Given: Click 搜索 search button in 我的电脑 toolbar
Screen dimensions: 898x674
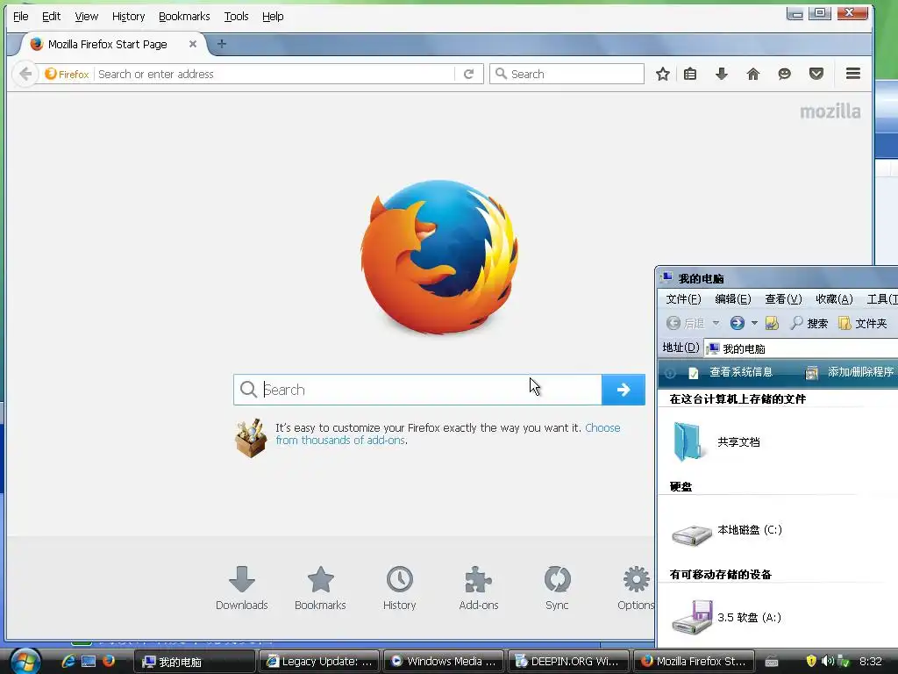Looking at the screenshot, I should [x=809, y=323].
